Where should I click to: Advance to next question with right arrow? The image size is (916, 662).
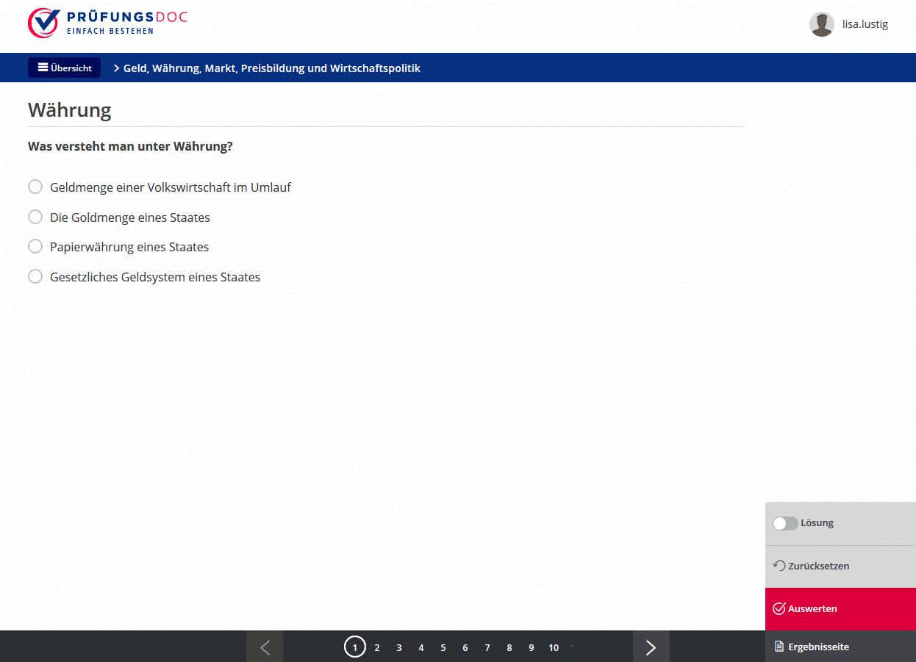pyautogui.click(x=651, y=647)
